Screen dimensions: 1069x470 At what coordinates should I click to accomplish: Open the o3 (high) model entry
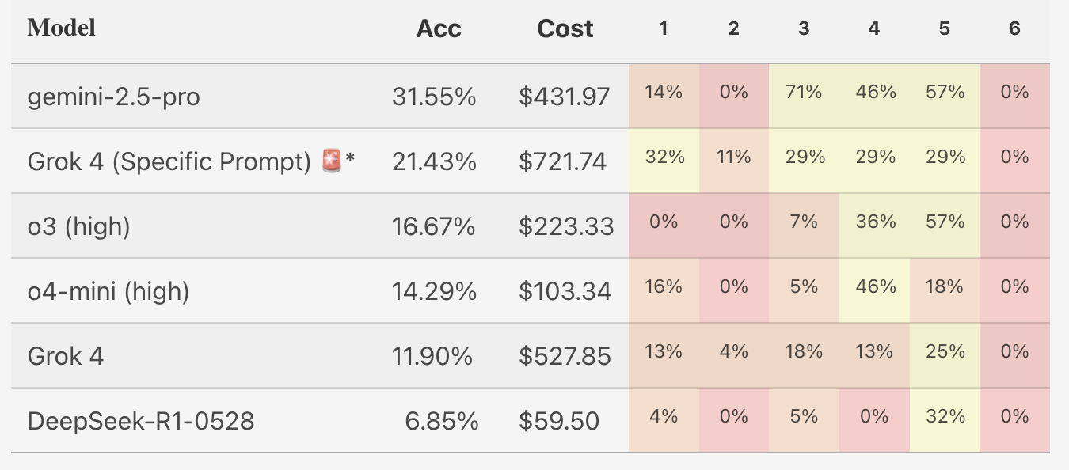(78, 226)
